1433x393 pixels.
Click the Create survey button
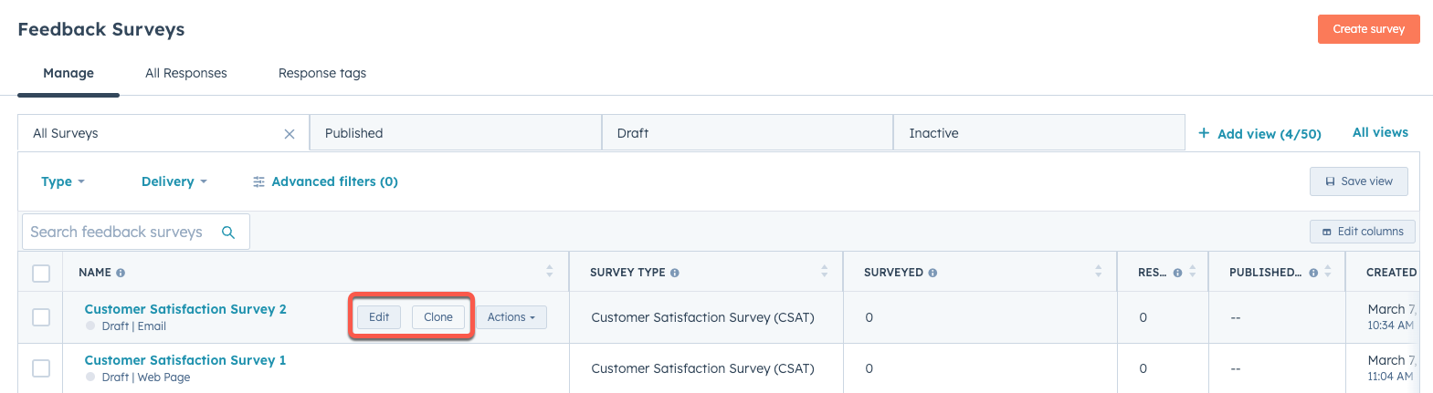click(x=1368, y=29)
